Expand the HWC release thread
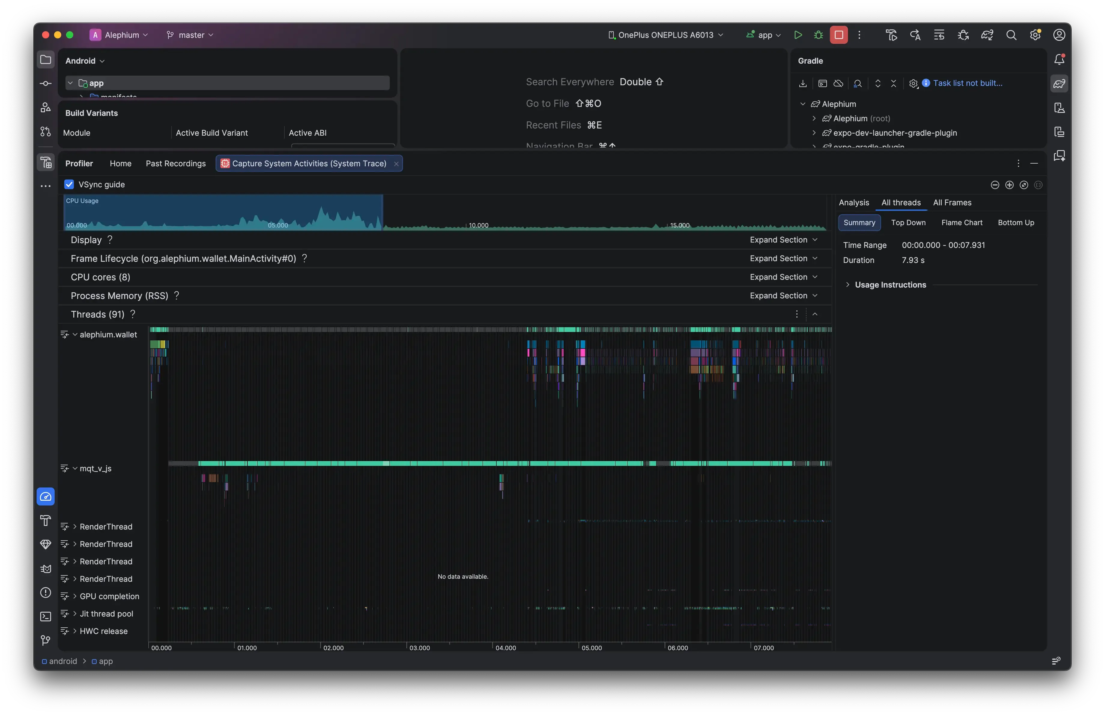Image resolution: width=1105 pixels, height=715 pixels. [x=75, y=631]
